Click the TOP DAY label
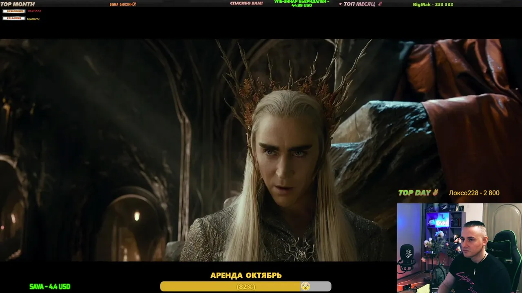This screenshot has width=522, height=293. (x=415, y=193)
